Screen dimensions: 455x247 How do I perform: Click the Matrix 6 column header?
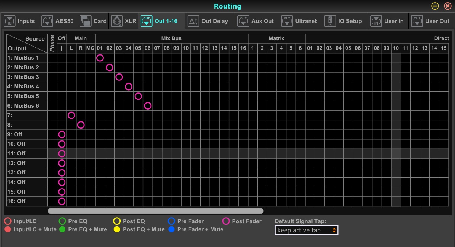300,48
